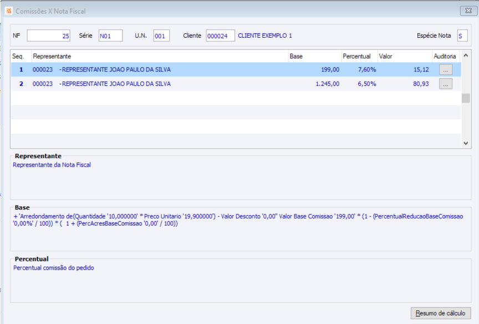Click the Valor column header
479x324 pixels.
click(405, 56)
